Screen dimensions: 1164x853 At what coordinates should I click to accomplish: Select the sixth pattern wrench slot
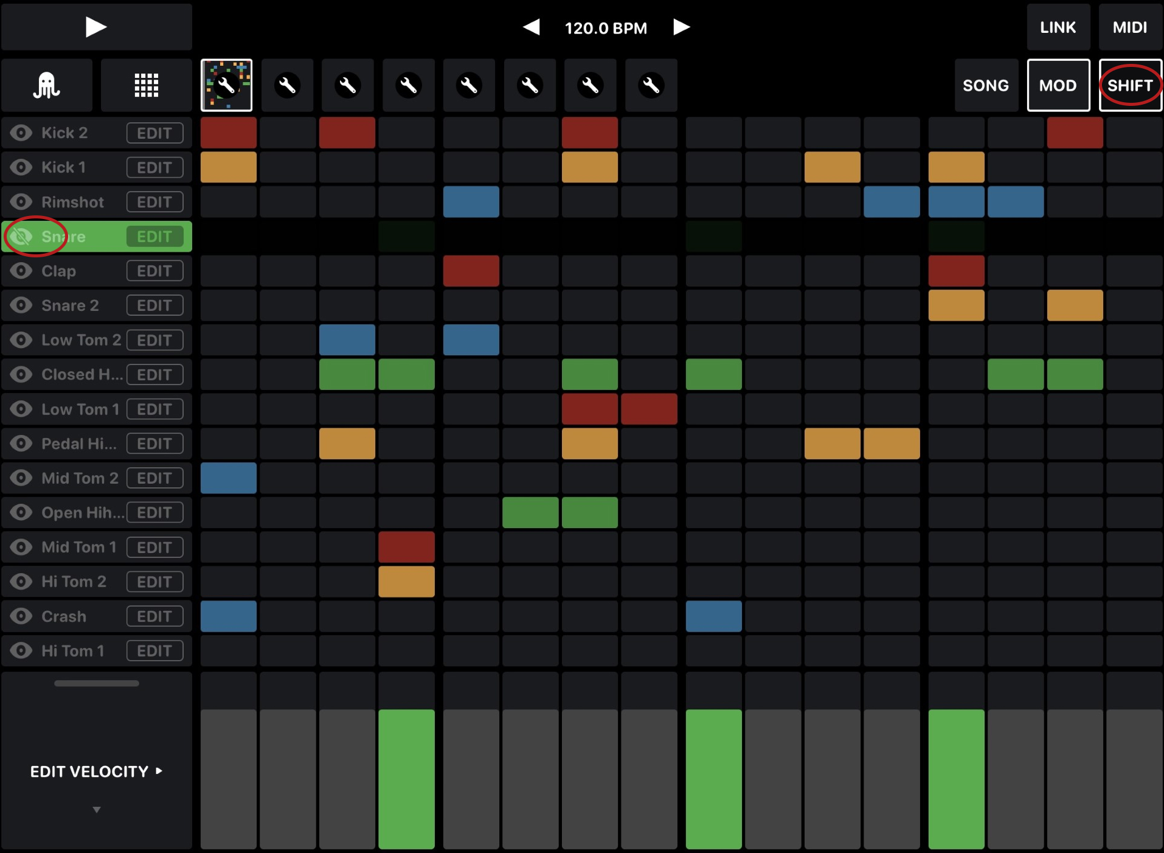(x=530, y=85)
